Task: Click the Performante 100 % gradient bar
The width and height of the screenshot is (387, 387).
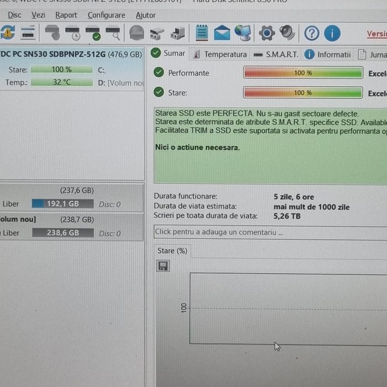Action: pyautogui.click(x=303, y=73)
